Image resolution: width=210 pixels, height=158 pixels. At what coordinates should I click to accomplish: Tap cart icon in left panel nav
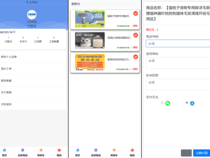point(41,150)
